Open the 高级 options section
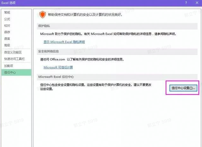This screenshot has width=202, height=147. [x=7, y=45]
